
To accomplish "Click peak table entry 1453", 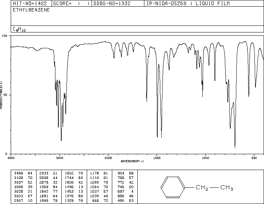I will pos(69,191).
